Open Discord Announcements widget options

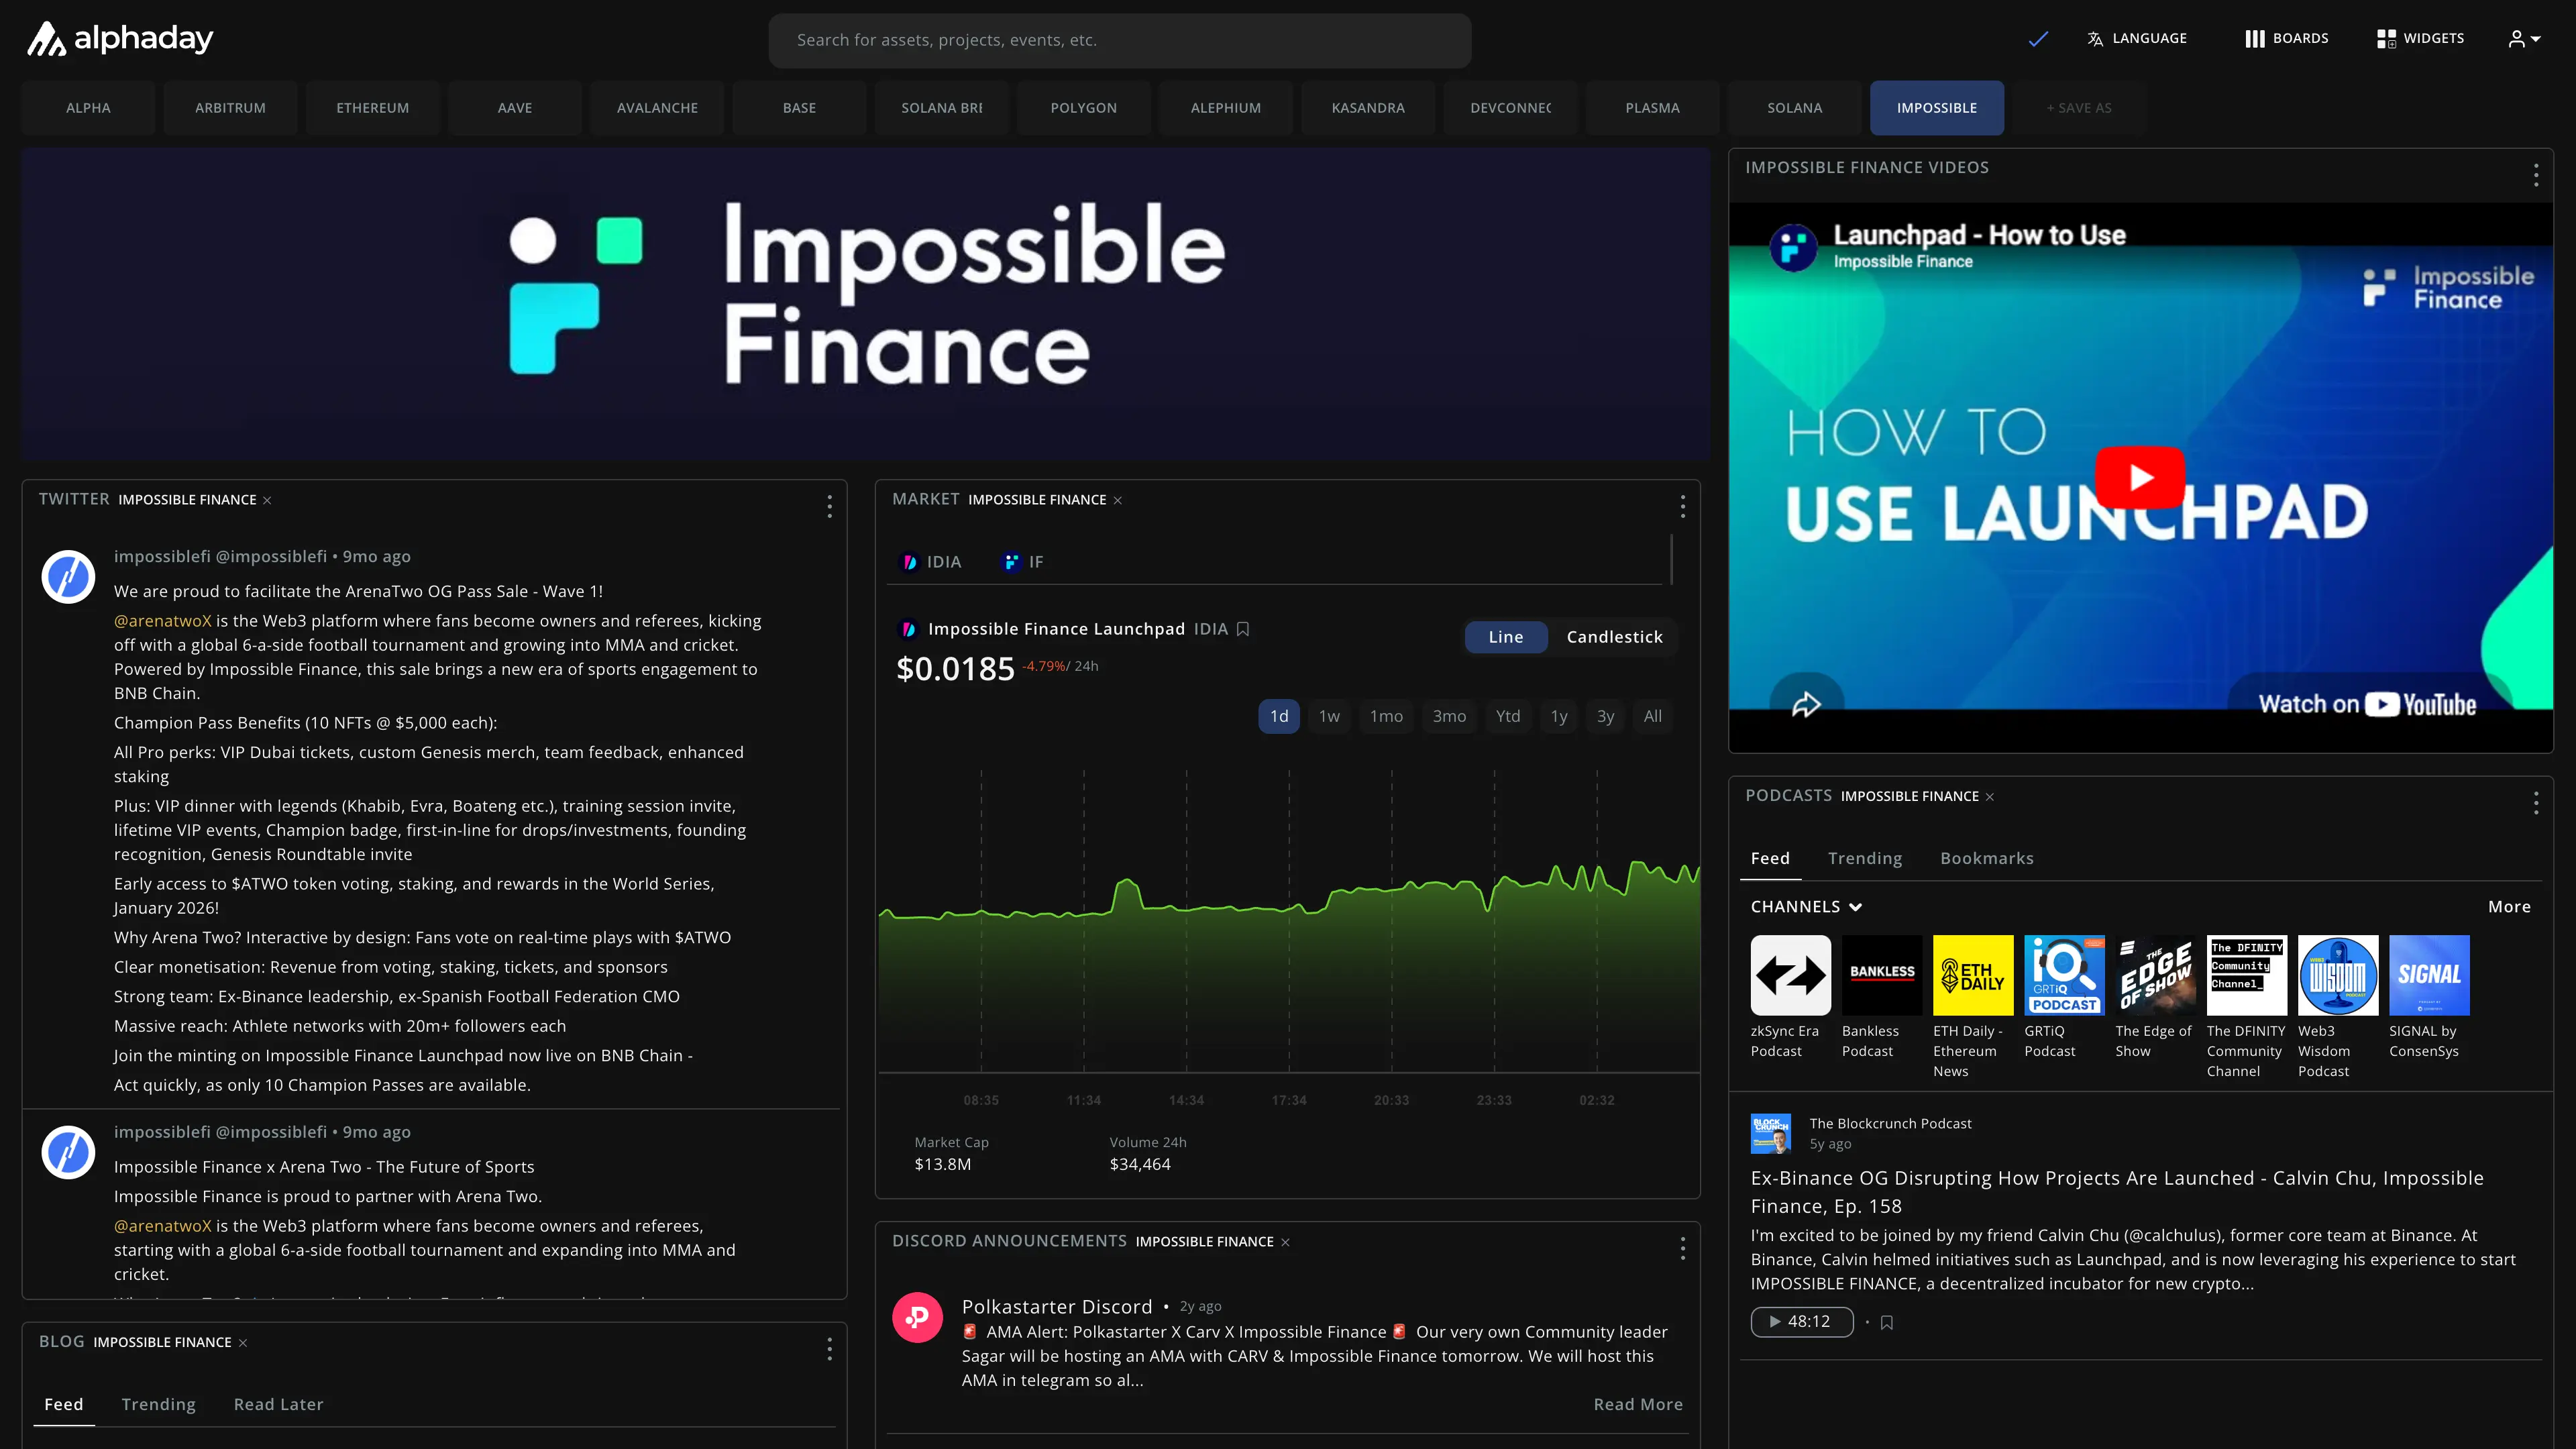1683,1248
